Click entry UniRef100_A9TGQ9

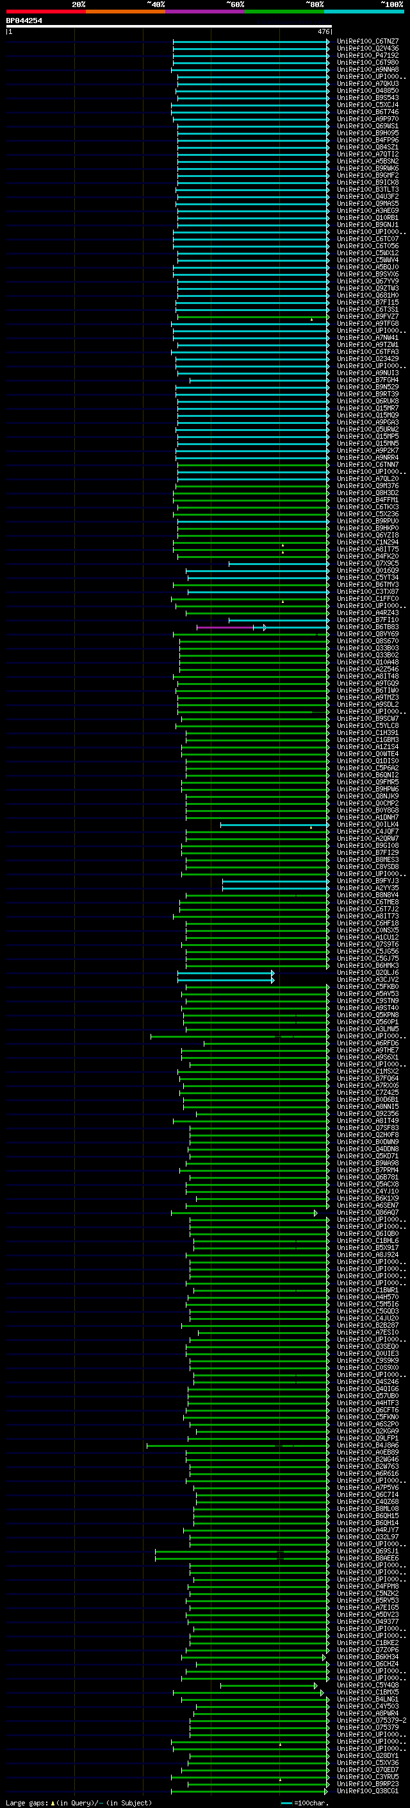tap(367, 683)
